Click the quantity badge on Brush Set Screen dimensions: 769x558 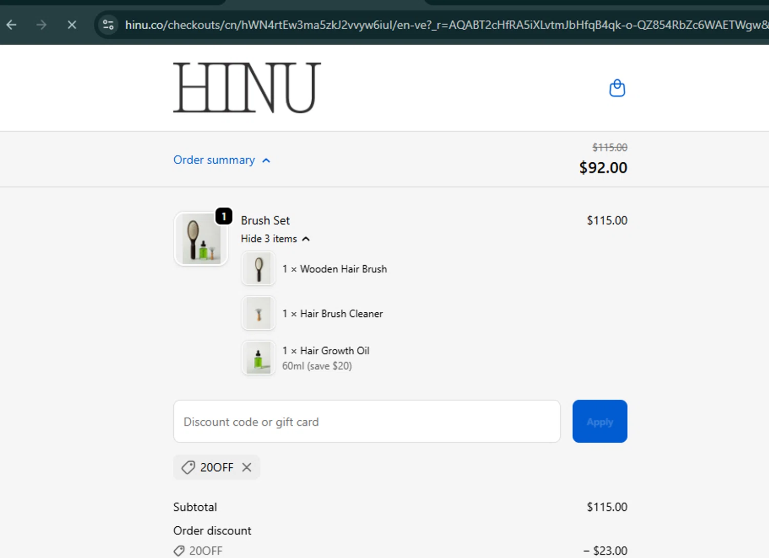click(224, 216)
